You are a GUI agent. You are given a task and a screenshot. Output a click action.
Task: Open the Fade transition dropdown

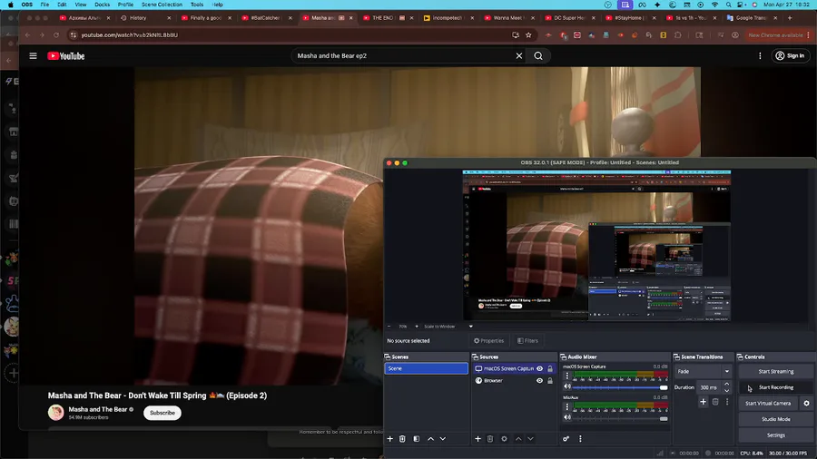tap(703, 372)
